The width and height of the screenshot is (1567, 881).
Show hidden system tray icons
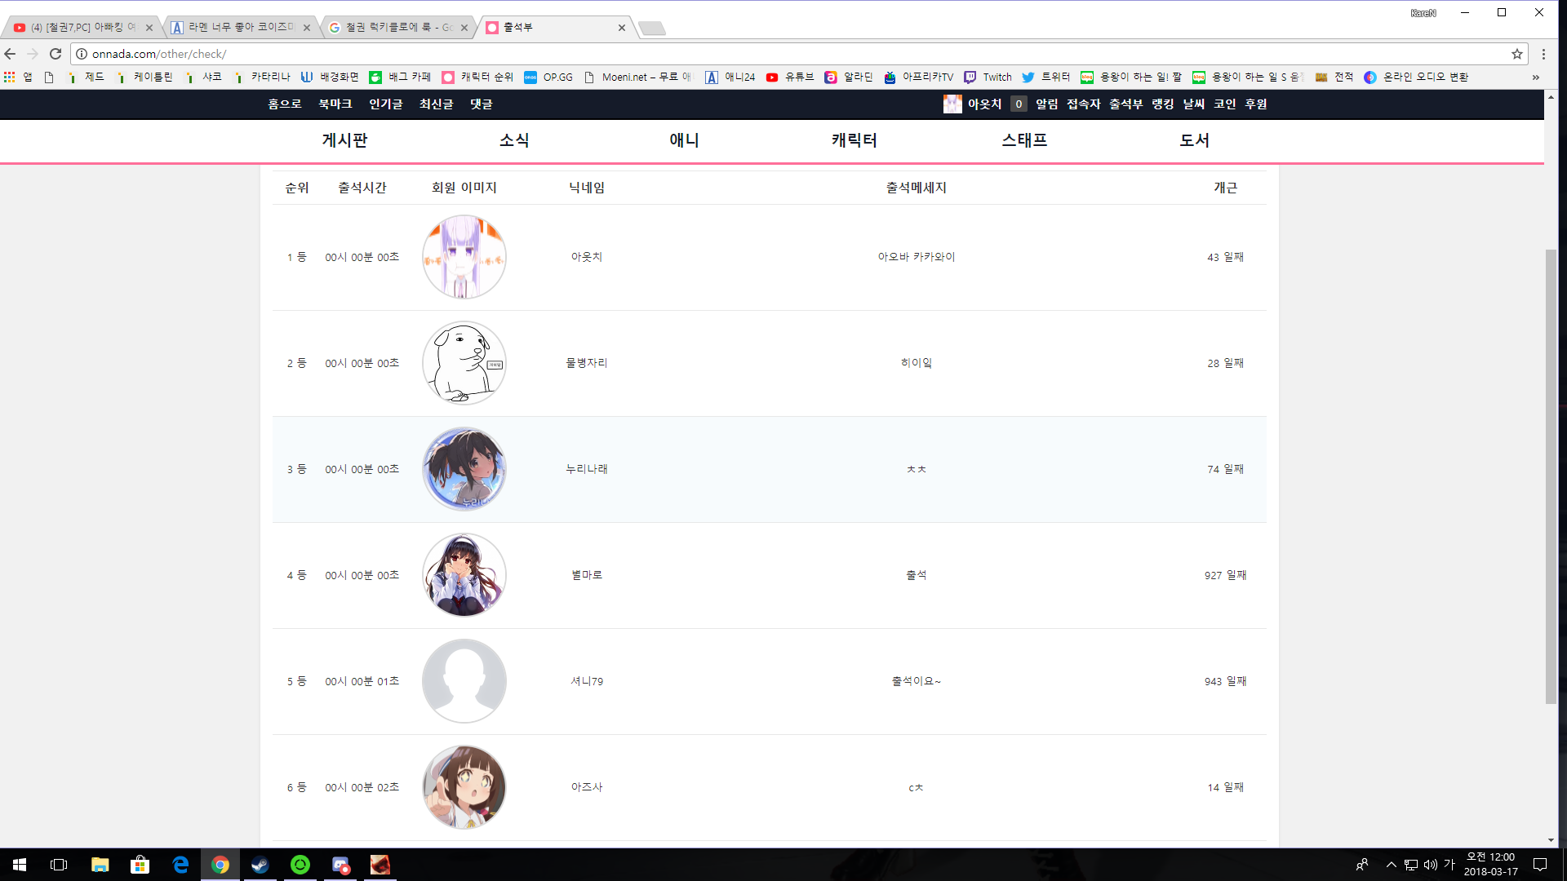[1391, 865]
